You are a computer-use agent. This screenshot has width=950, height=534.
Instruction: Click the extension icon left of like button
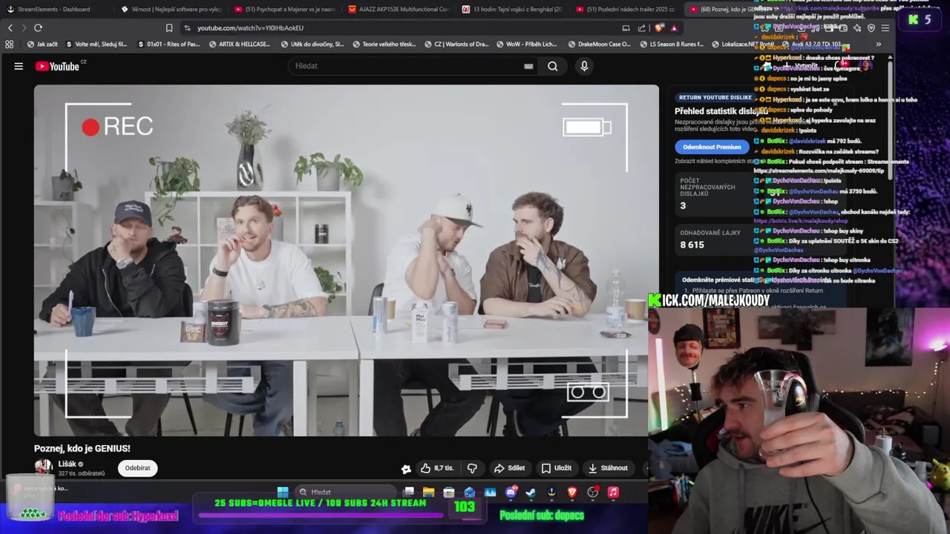(406, 469)
